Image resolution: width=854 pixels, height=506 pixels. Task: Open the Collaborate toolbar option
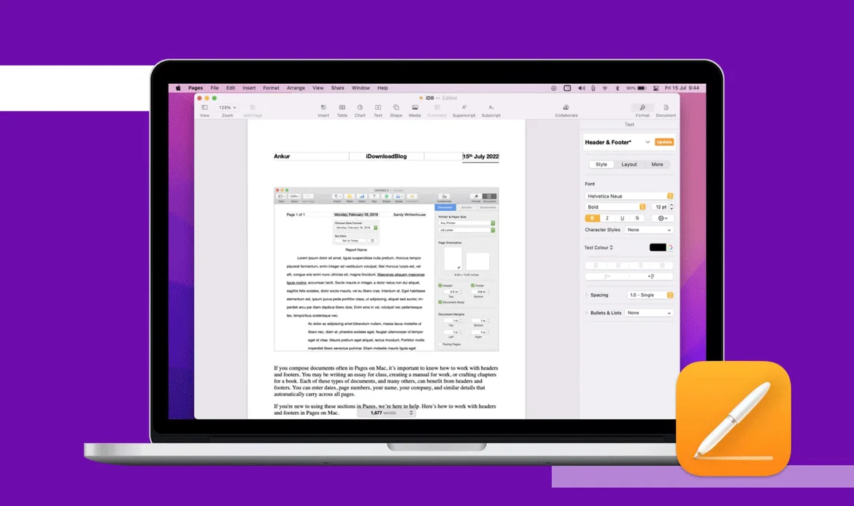(566, 108)
